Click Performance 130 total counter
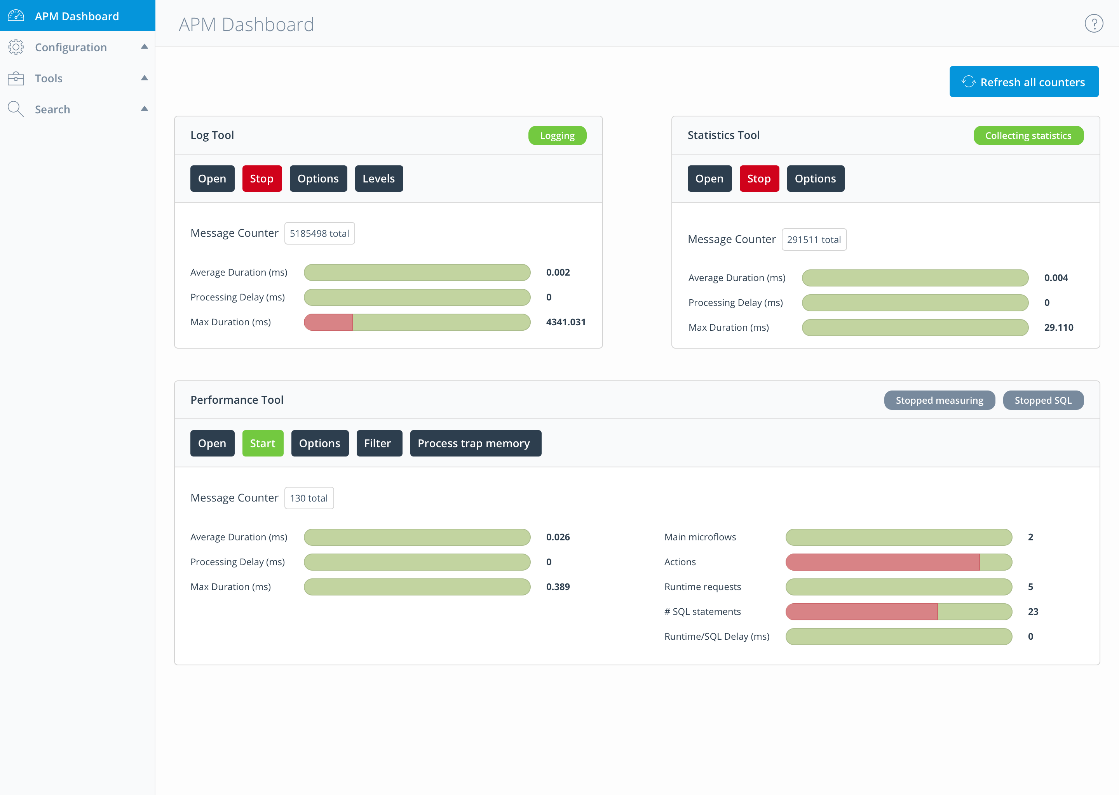Image resolution: width=1119 pixels, height=795 pixels. tap(309, 498)
